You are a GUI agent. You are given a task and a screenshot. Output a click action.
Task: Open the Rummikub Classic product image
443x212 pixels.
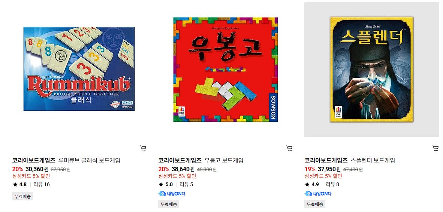point(79,69)
